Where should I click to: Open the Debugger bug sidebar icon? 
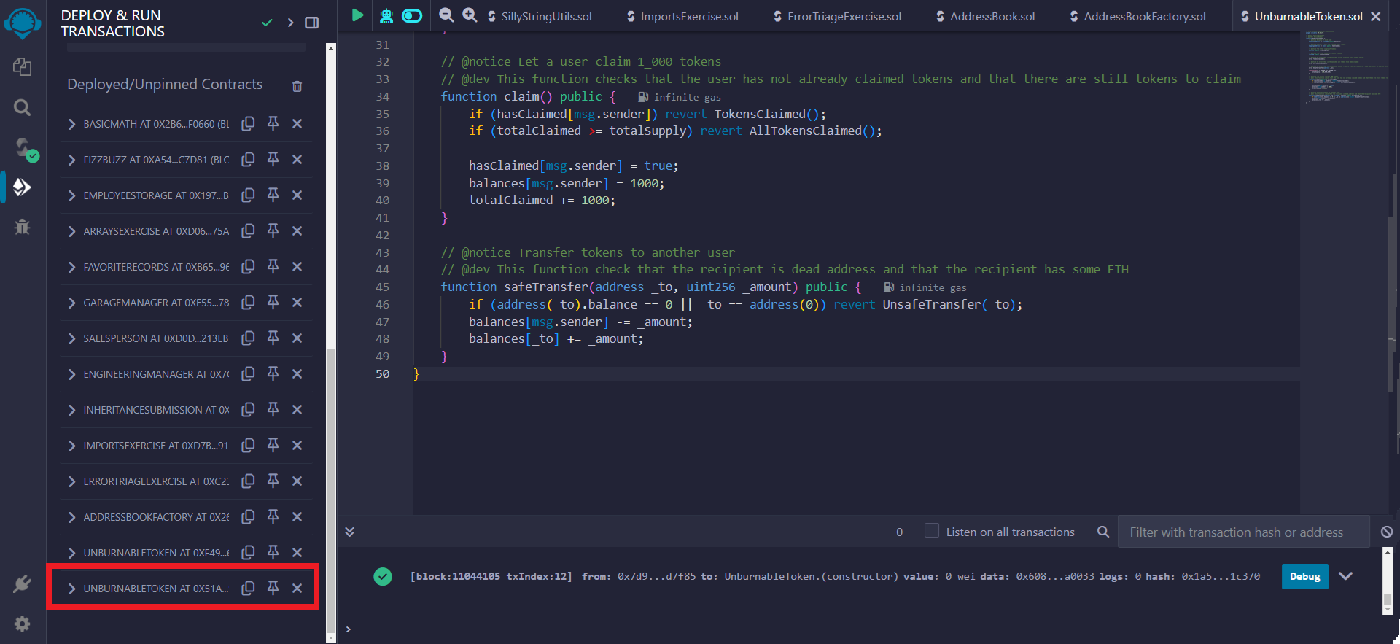(x=23, y=227)
